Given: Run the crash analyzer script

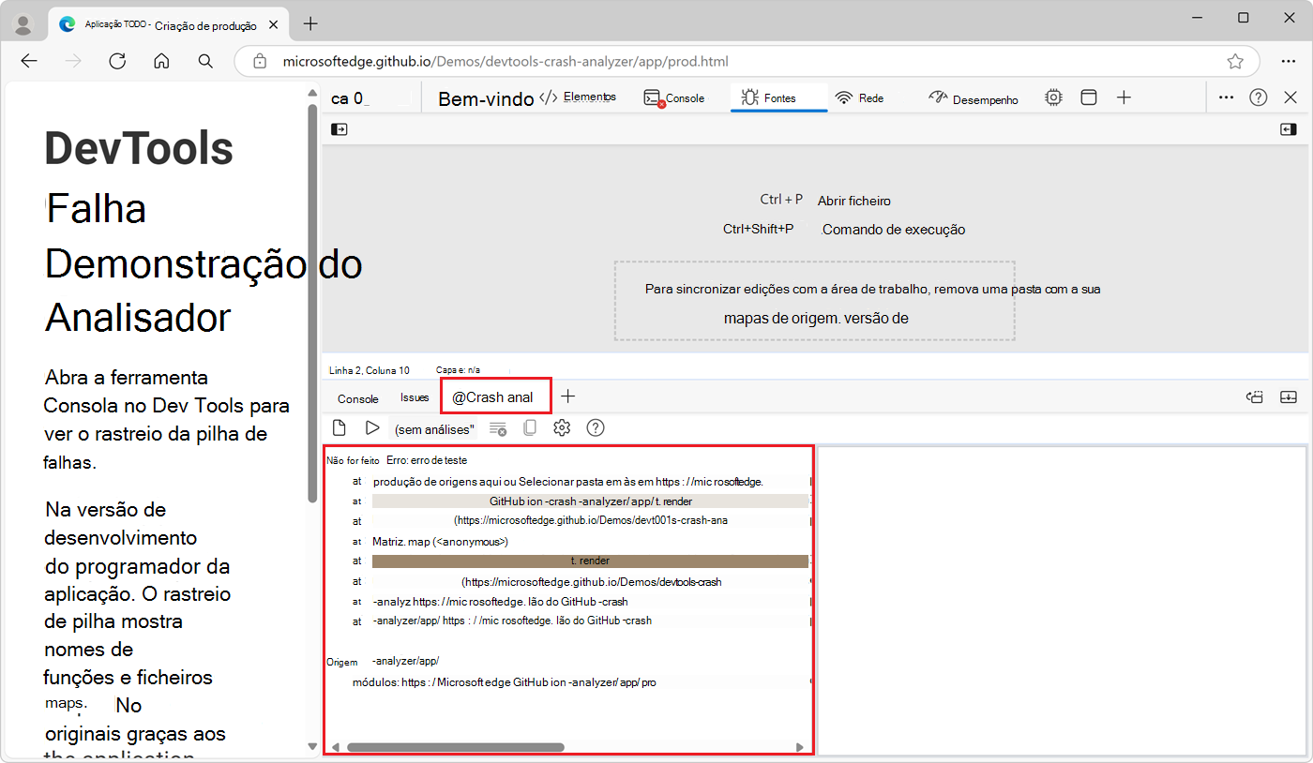Looking at the screenshot, I should [372, 427].
